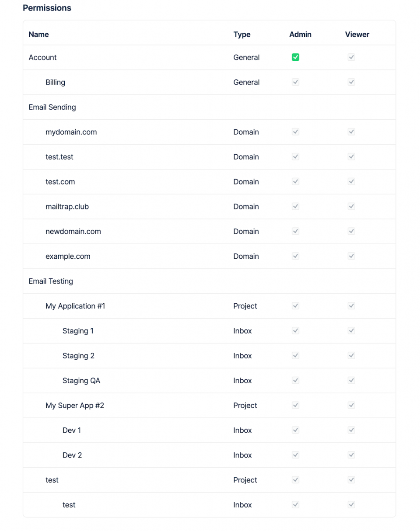Toggle Admin checkbox for test.test domain
420x531 pixels.
tap(295, 156)
